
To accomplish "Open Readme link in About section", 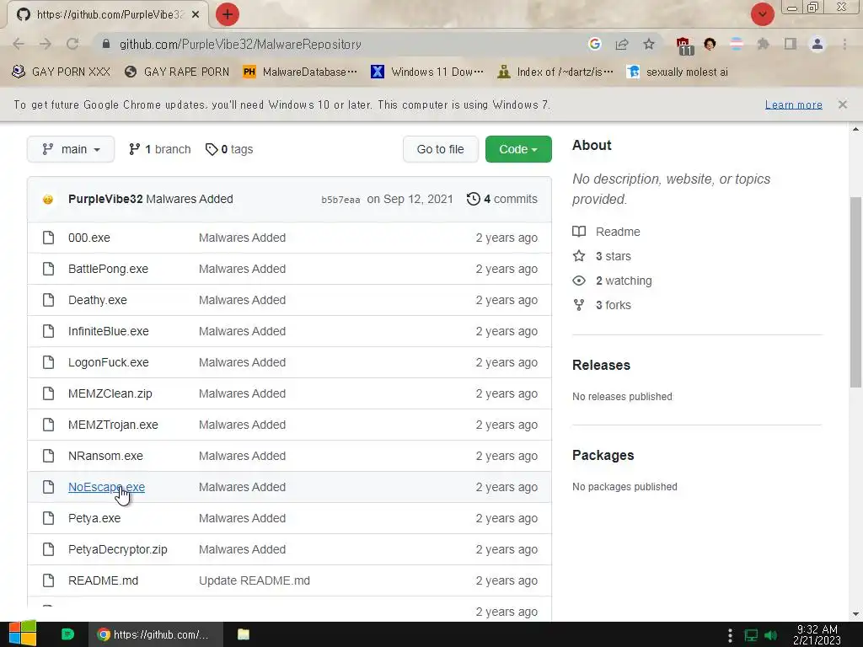I will point(618,232).
